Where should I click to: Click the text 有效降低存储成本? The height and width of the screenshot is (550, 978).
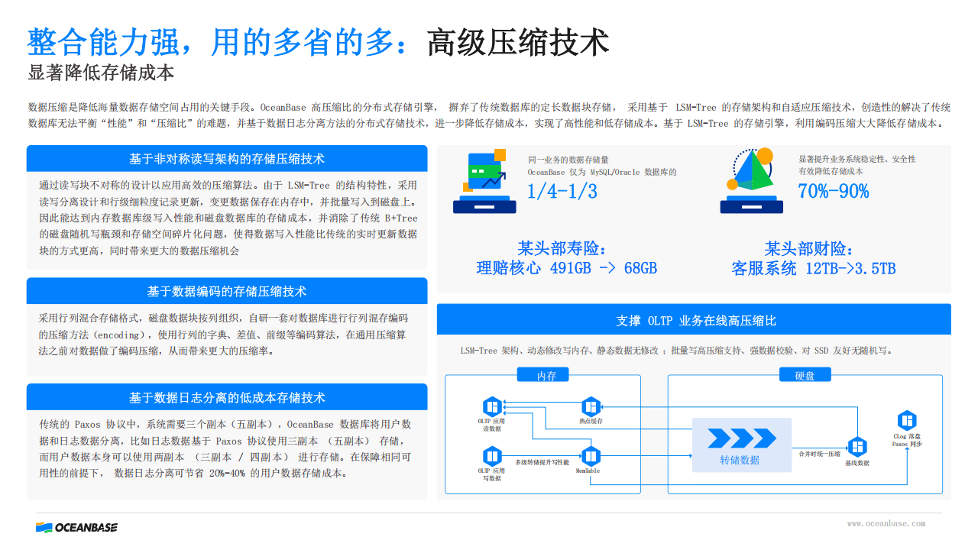click(x=831, y=171)
